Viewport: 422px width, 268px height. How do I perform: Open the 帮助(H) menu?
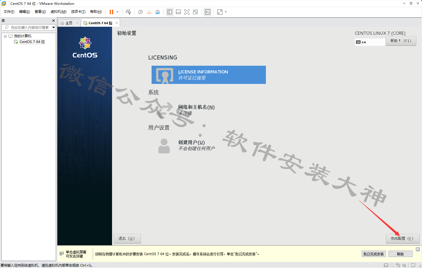96,12
